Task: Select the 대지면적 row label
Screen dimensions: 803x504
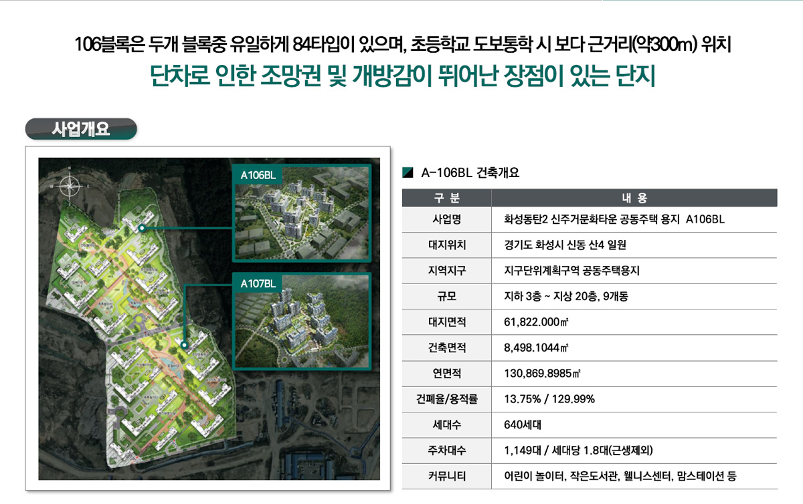Action: coord(447,322)
